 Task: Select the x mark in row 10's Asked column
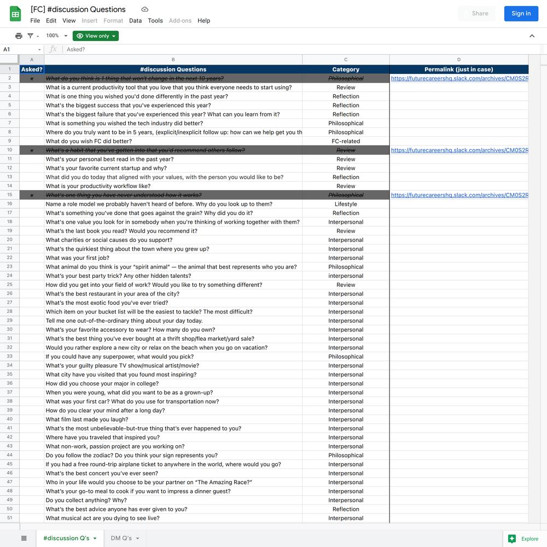[x=32, y=150]
